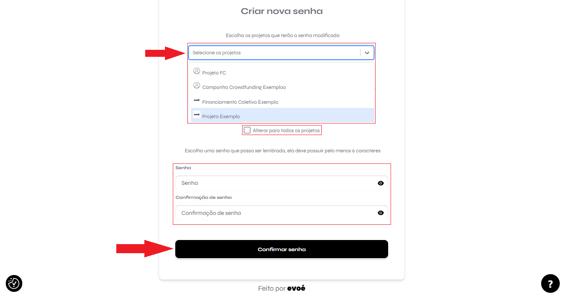Click the evoé logo beside Projeto Exemplo

click(197, 114)
